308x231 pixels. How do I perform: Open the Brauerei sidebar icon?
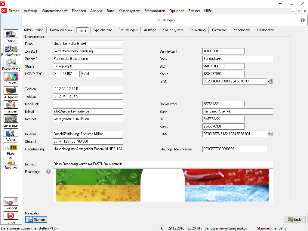pyautogui.click(x=11, y=76)
